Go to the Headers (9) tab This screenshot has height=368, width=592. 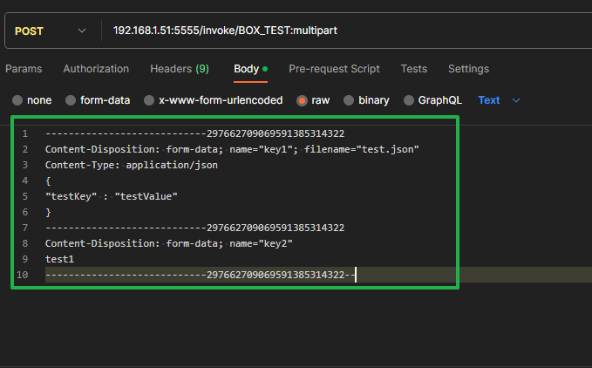coord(179,69)
